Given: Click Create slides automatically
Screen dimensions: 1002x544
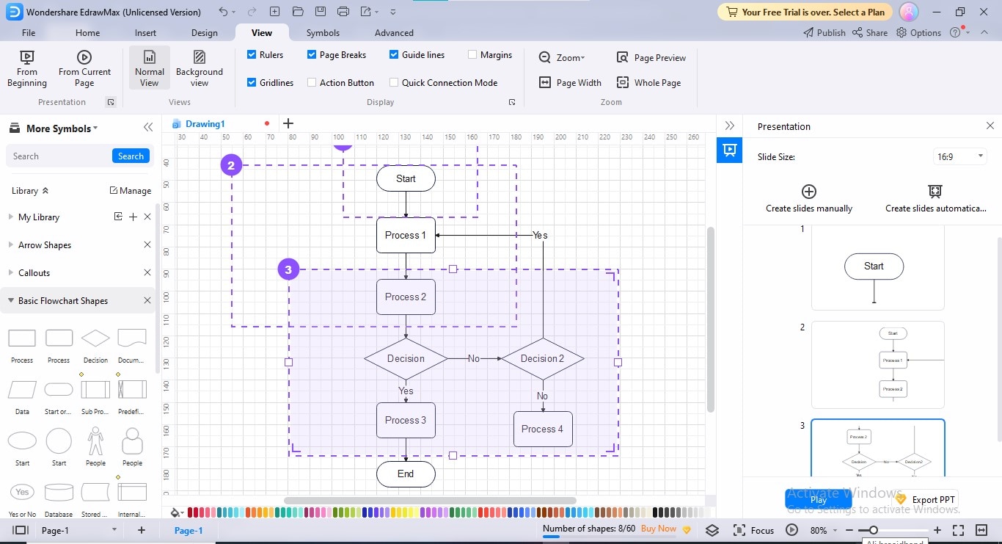Looking at the screenshot, I should 935,199.
